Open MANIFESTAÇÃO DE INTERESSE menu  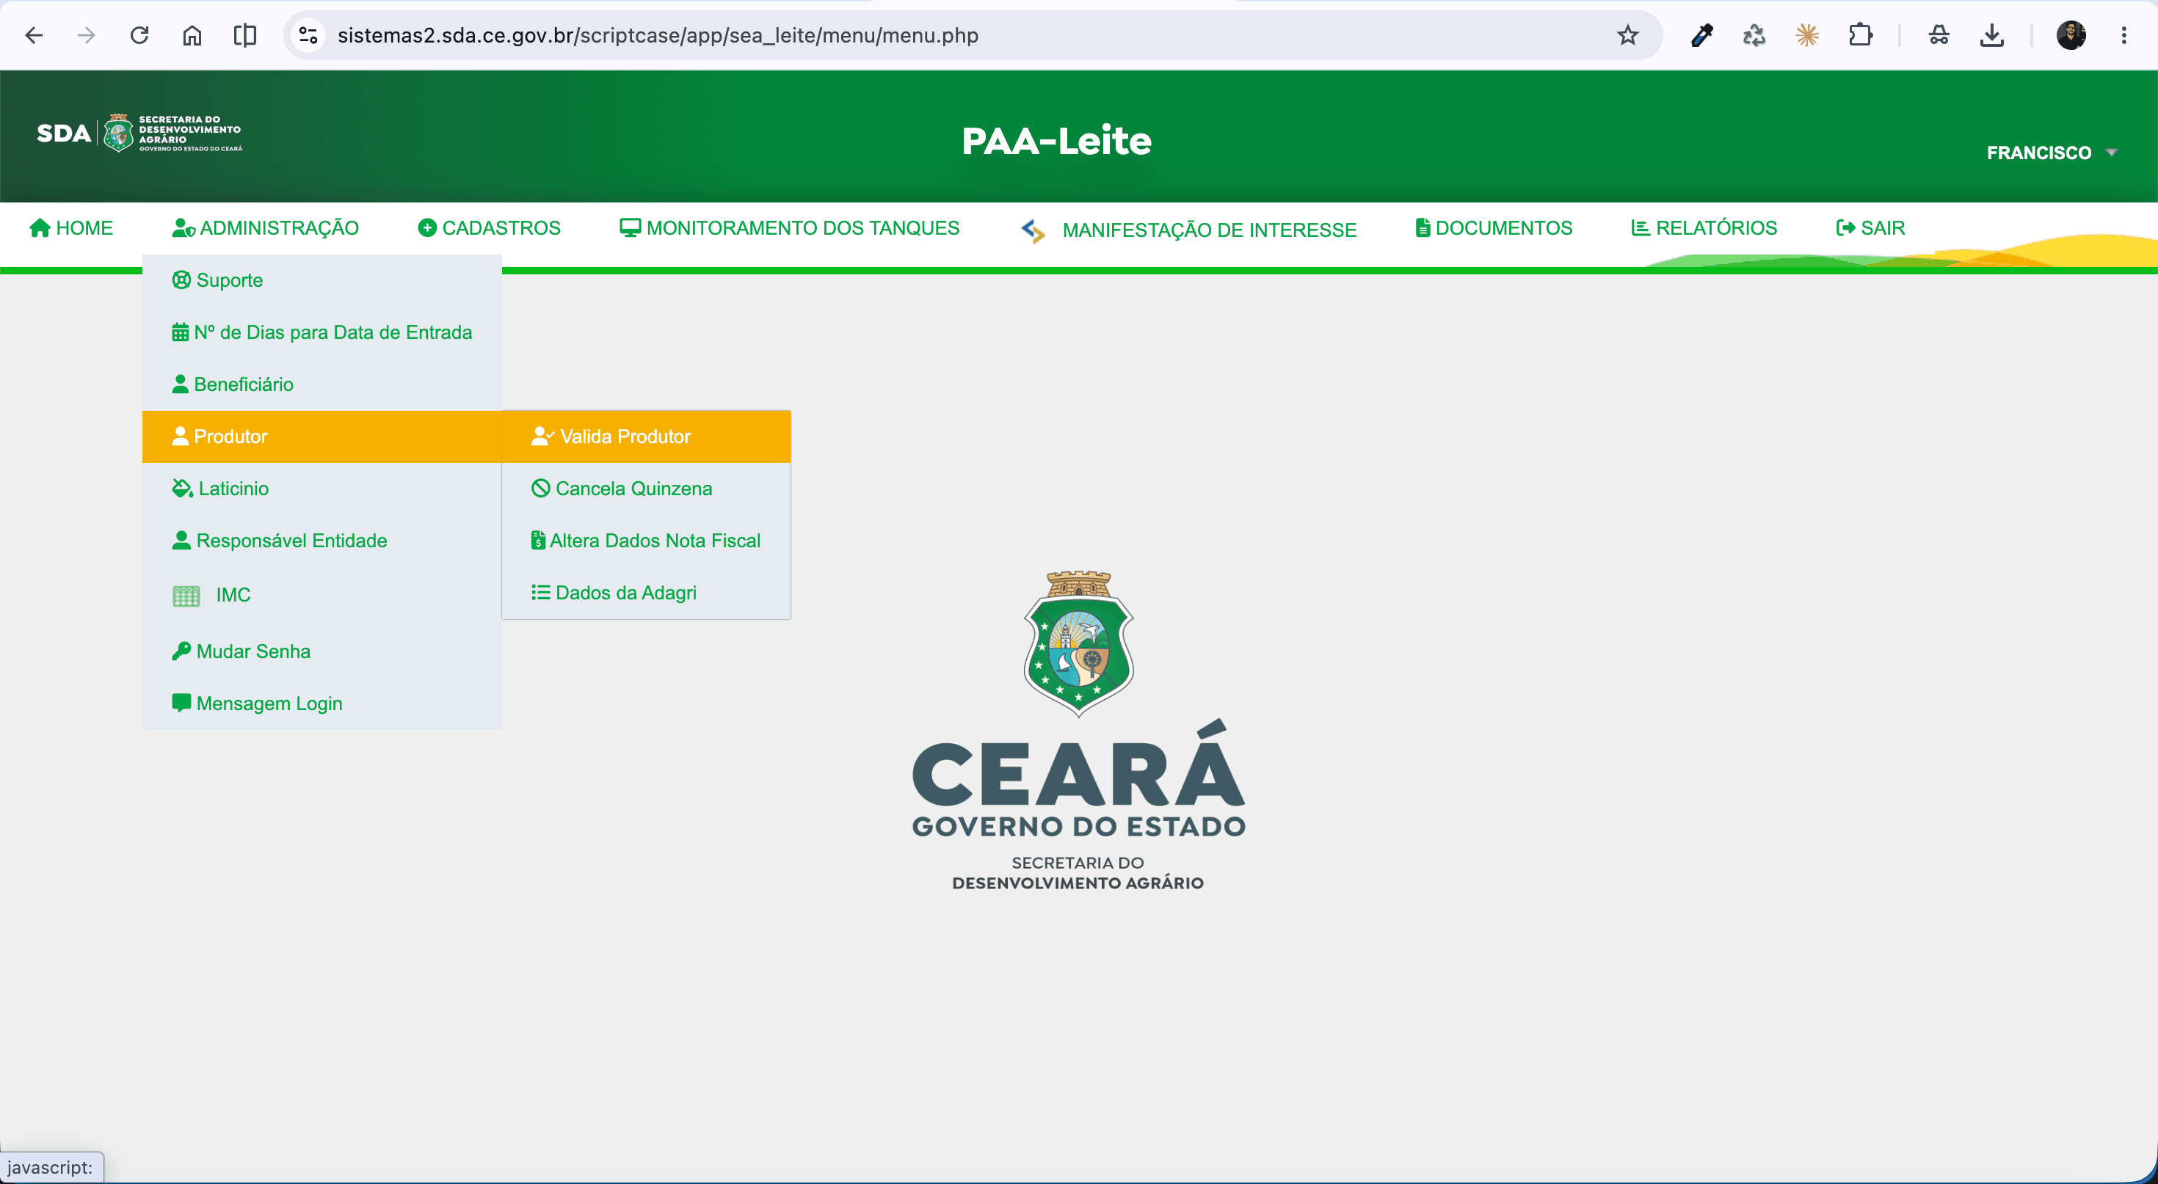(x=1188, y=230)
